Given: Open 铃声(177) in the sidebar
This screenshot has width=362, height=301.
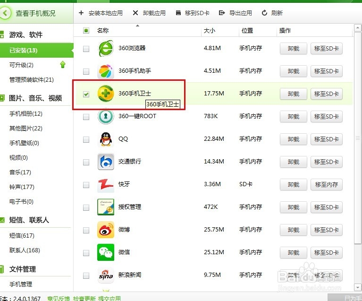Looking at the screenshot, I should (22, 187).
